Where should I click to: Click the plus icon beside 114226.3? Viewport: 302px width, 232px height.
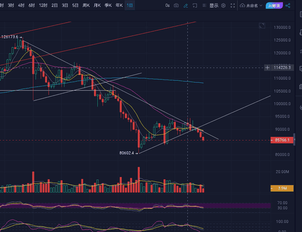[266, 67]
